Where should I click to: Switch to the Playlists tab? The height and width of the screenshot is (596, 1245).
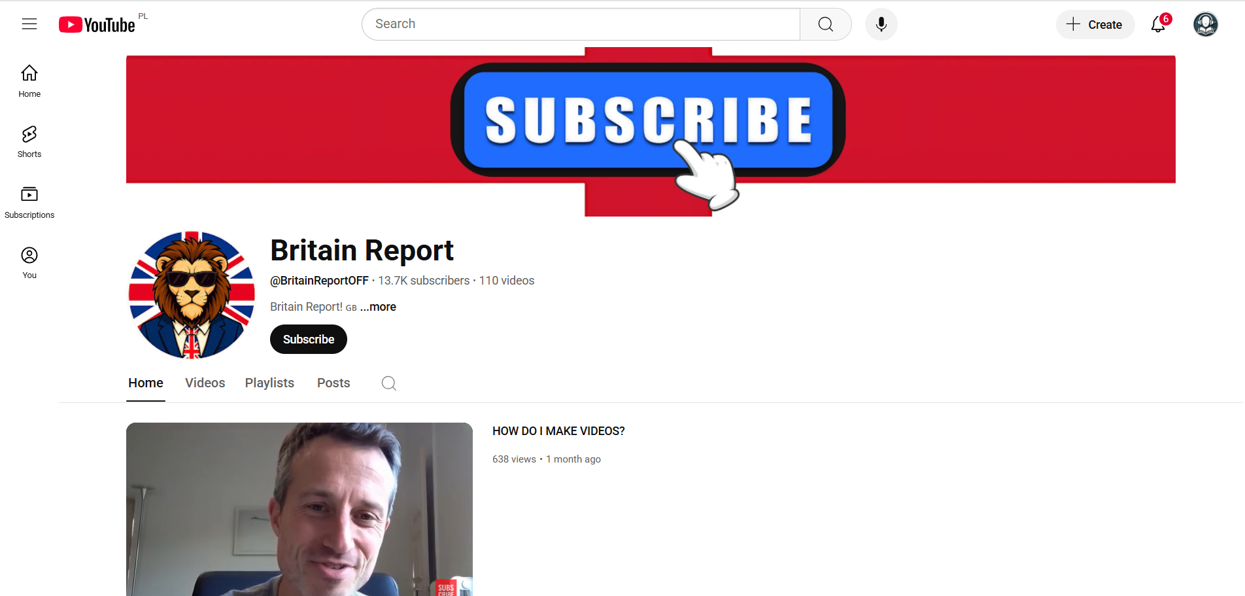(x=269, y=383)
